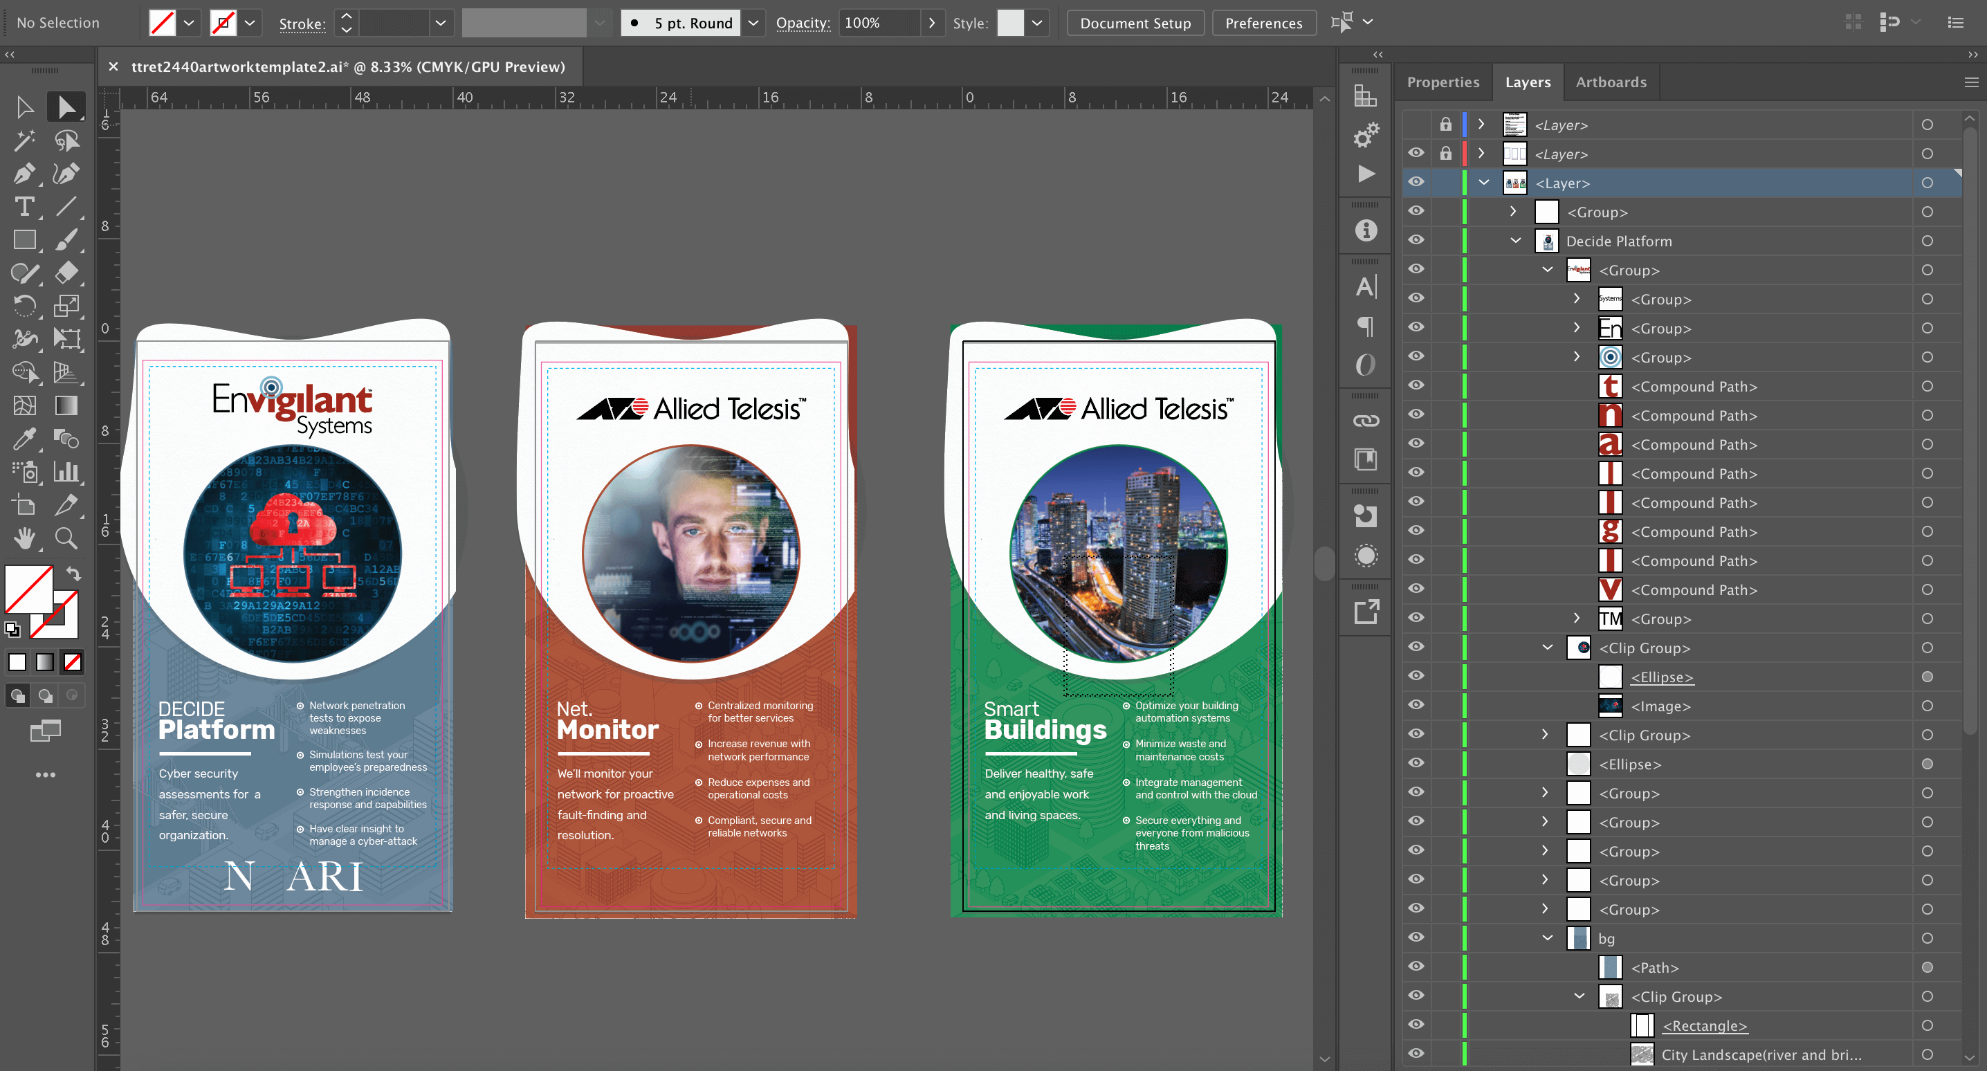The image size is (1987, 1071).
Task: Select the Eyedropper tool
Action: pos(24,439)
